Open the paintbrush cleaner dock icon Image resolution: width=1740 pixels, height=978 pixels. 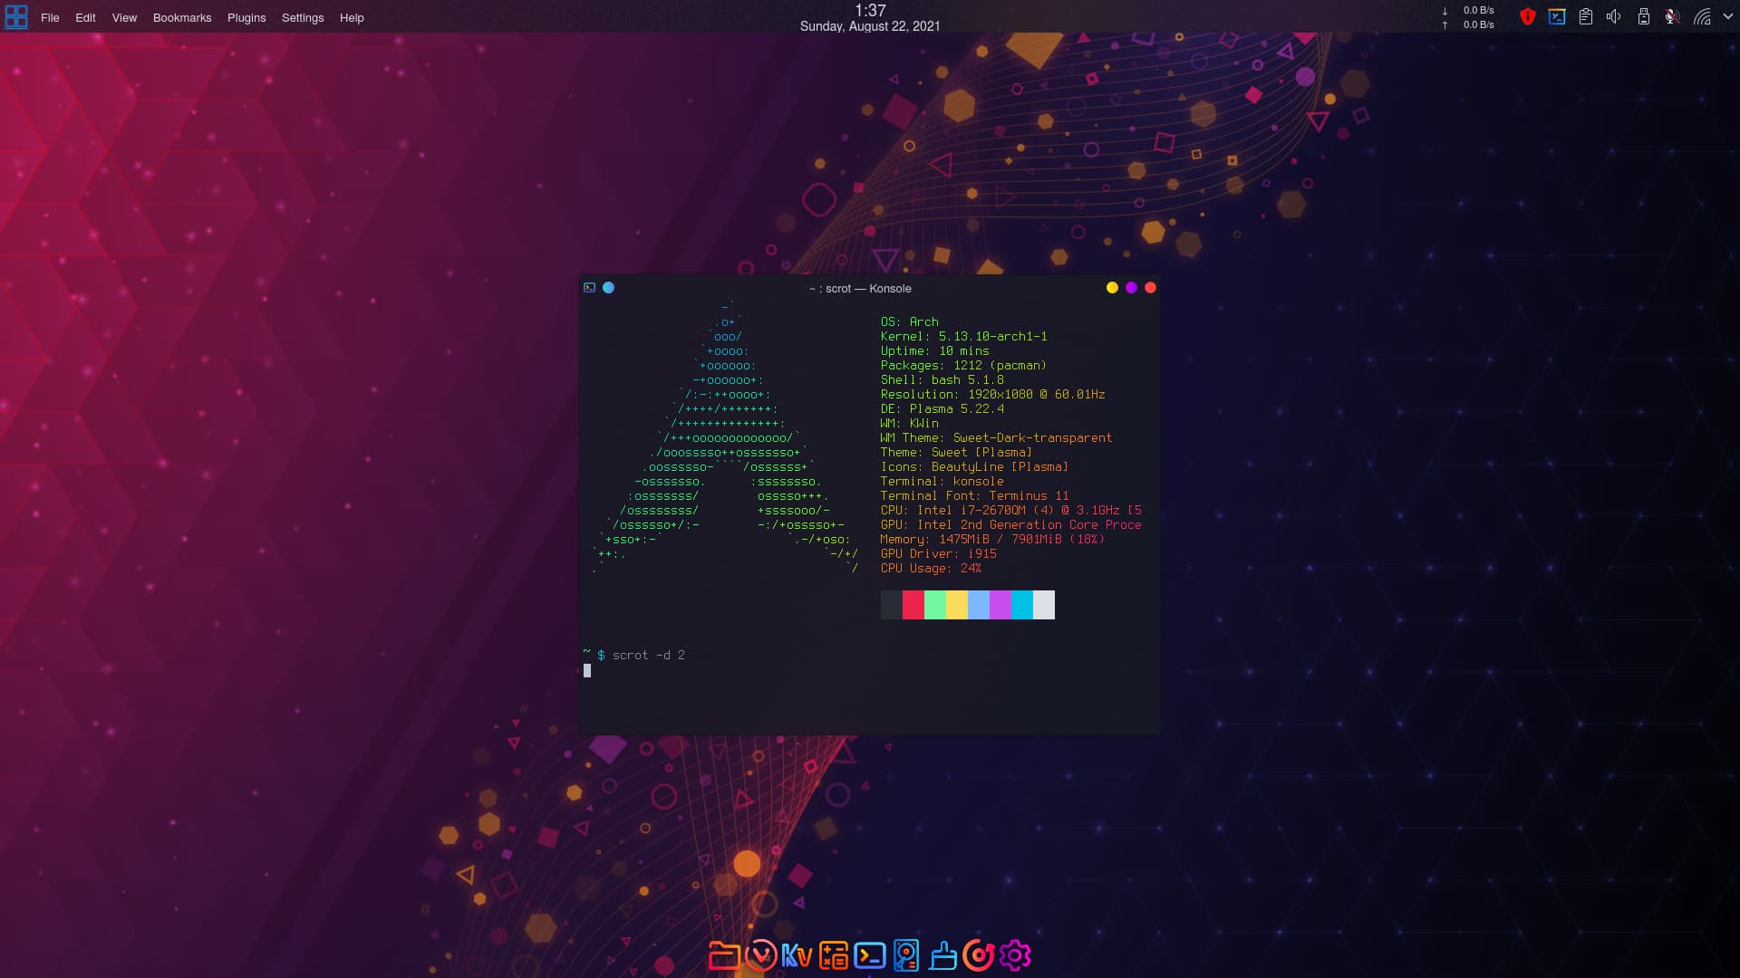click(x=942, y=955)
